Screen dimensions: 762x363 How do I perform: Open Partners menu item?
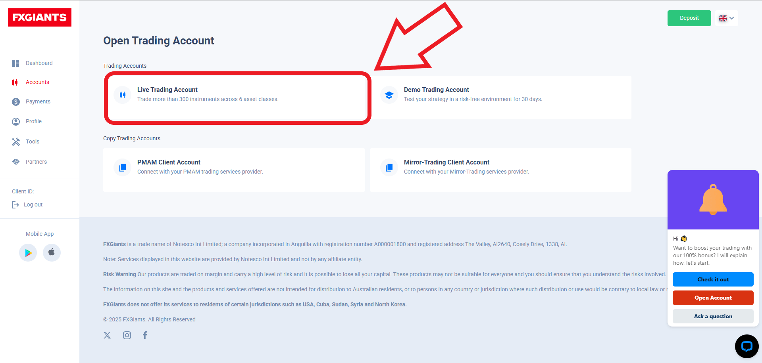(x=36, y=162)
